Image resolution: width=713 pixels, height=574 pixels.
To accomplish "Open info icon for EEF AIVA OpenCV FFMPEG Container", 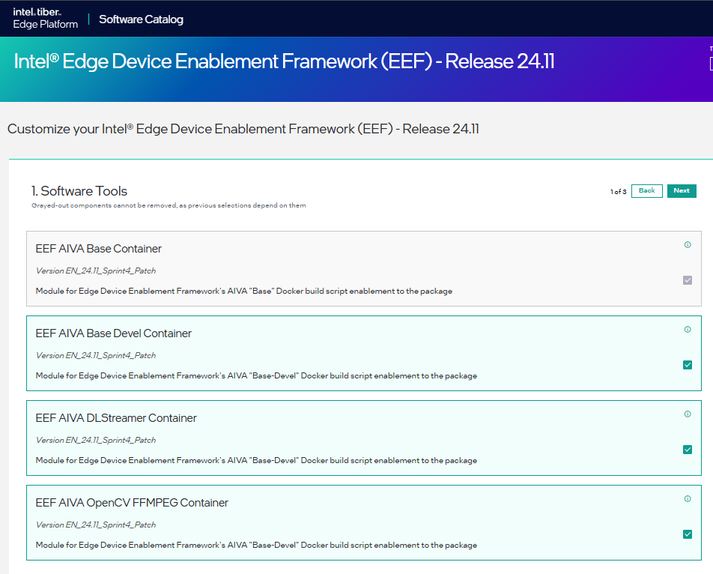I will (688, 498).
